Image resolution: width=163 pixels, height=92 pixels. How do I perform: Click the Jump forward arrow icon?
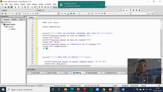pos(127,10)
